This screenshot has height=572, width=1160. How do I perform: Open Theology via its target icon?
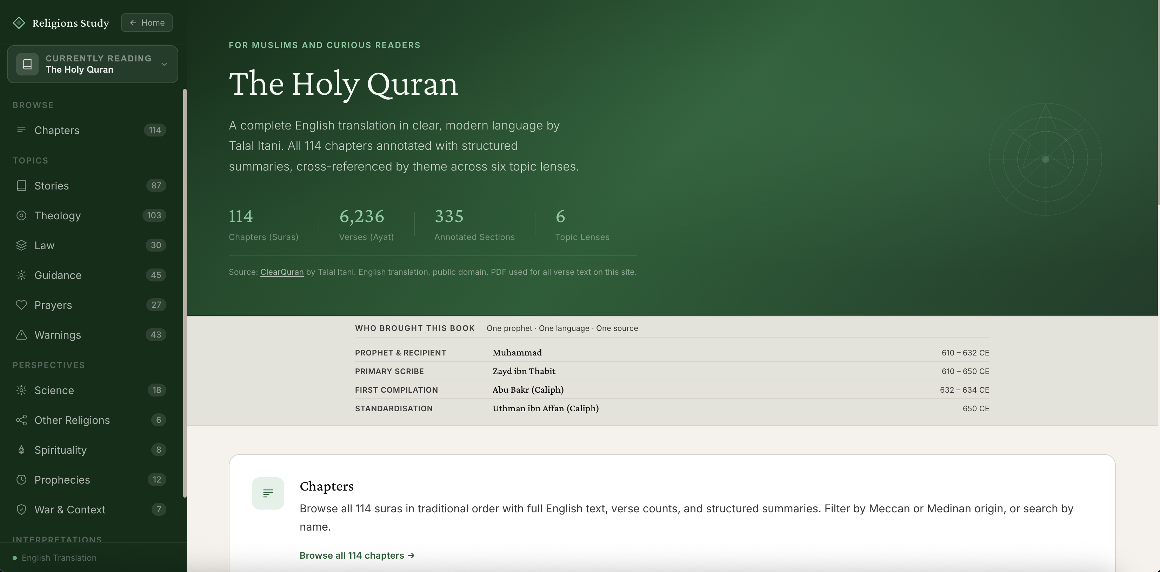click(x=22, y=215)
